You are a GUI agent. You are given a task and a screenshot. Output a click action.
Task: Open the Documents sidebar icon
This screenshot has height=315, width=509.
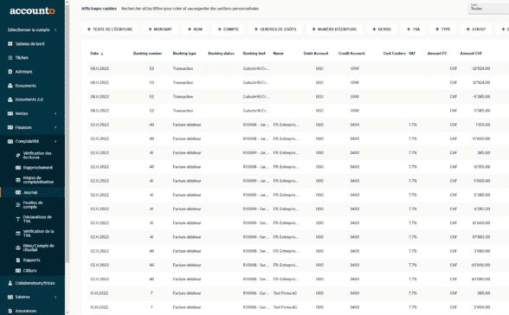10,86
